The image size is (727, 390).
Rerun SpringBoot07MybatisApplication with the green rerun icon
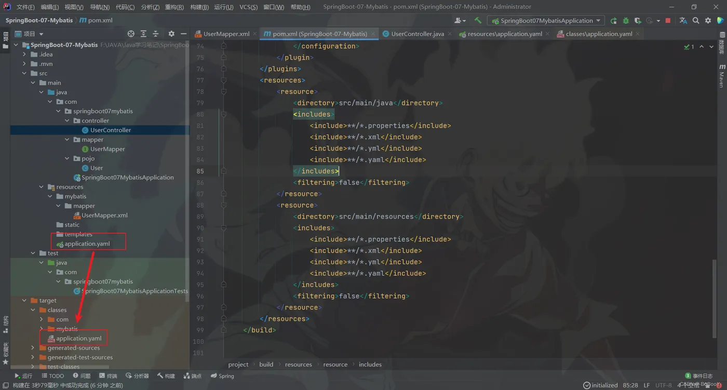click(613, 21)
